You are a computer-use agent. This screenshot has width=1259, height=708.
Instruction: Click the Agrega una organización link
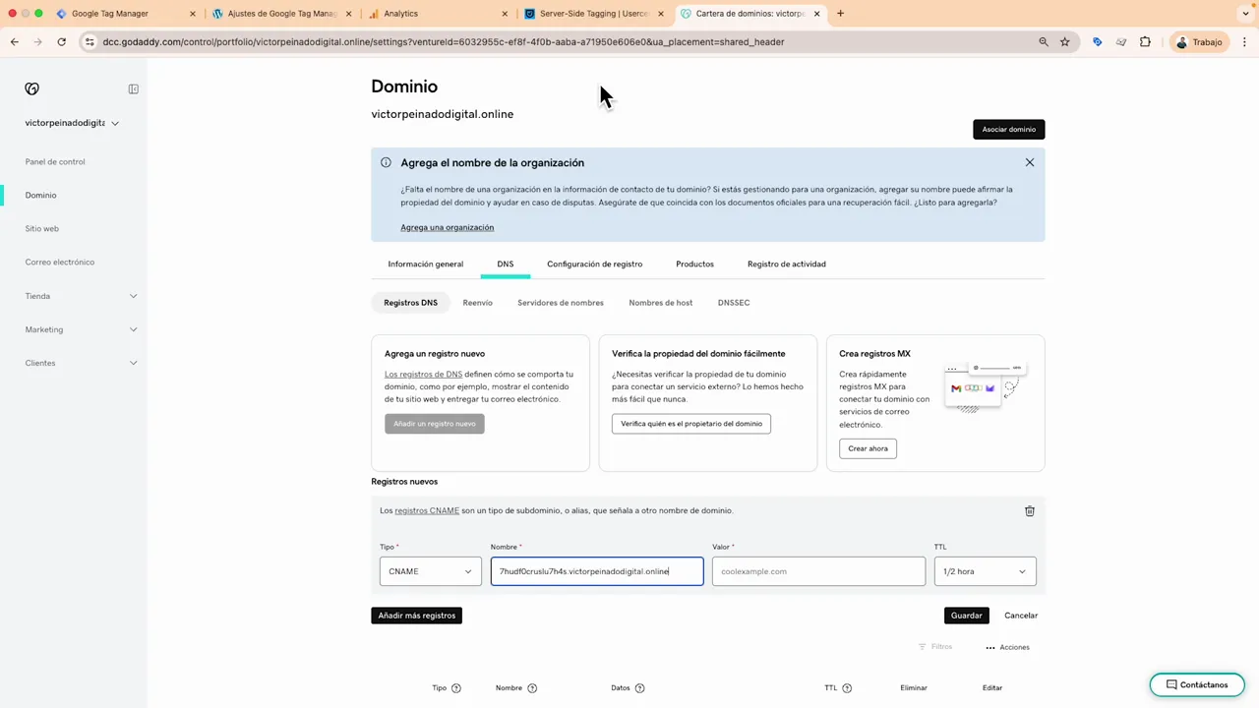coord(447,227)
